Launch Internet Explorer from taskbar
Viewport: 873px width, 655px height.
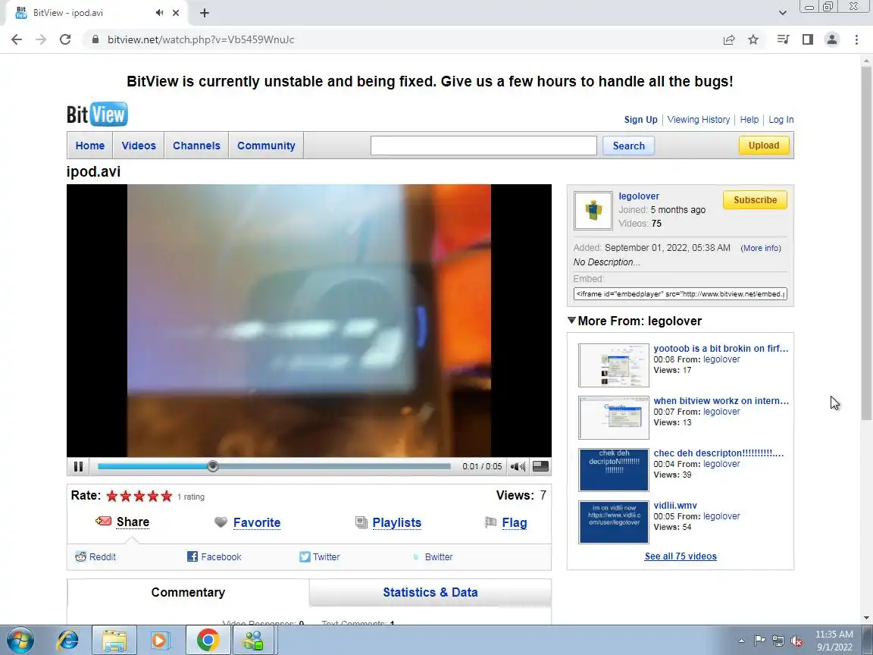pos(68,640)
